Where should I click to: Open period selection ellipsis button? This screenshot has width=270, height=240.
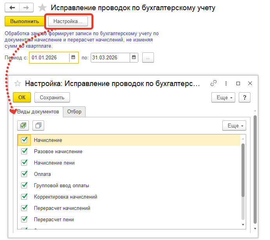pos(148,57)
